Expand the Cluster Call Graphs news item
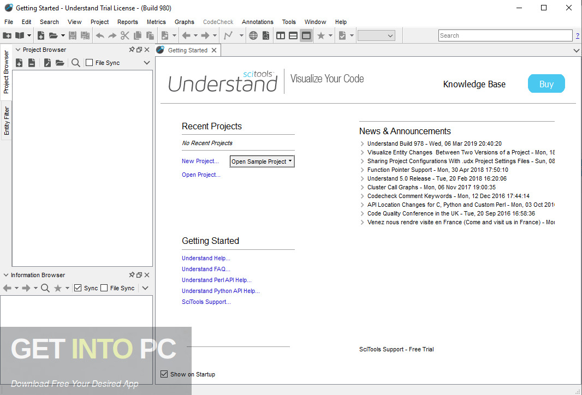Screen dimensions: 582x395 click(x=363, y=187)
